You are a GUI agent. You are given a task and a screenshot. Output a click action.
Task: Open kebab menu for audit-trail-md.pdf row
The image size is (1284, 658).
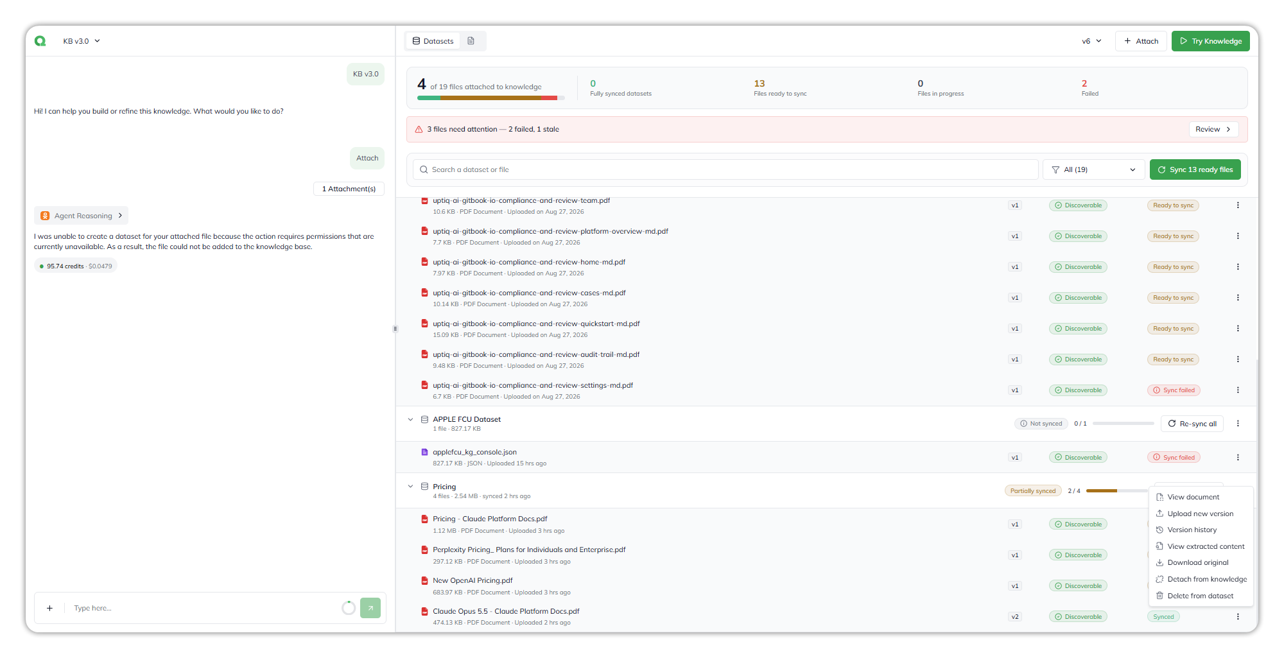[1238, 359]
